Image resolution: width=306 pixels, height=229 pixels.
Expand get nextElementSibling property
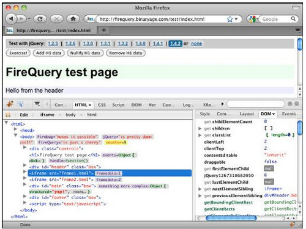pos(200,189)
